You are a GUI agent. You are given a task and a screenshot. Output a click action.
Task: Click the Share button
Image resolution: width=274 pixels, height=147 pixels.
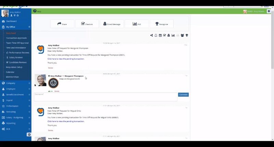[62, 24]
